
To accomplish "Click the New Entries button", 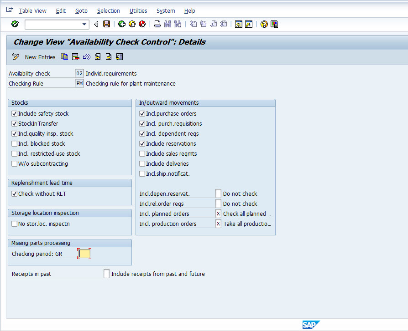I will point(40,57).
